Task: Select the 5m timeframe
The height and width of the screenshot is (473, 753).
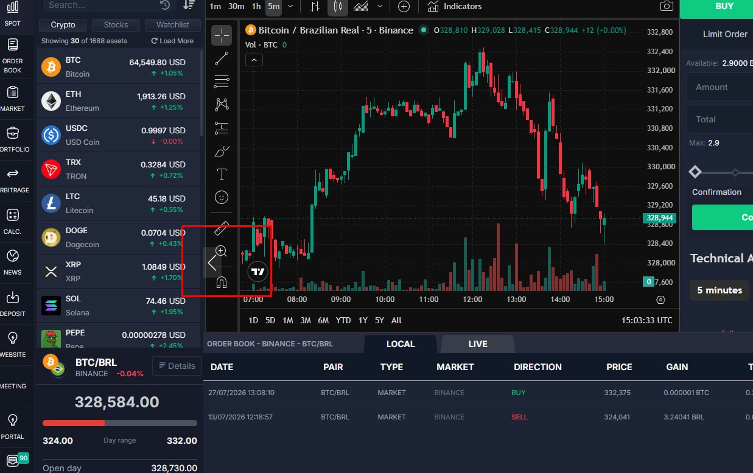Action: tap(274, 7)
